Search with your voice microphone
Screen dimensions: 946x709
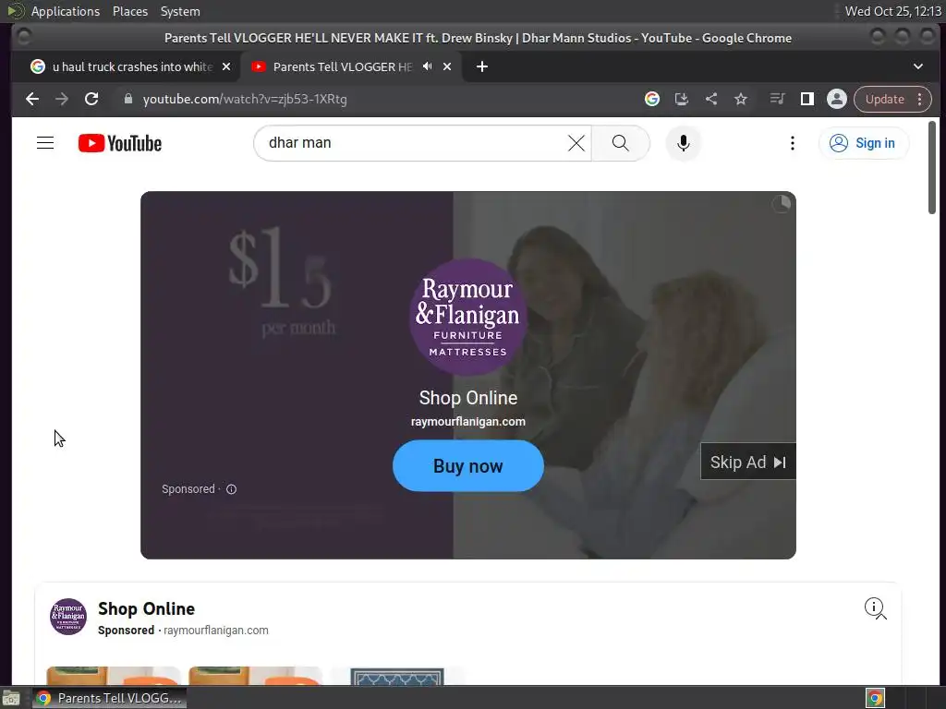point(684,143)
